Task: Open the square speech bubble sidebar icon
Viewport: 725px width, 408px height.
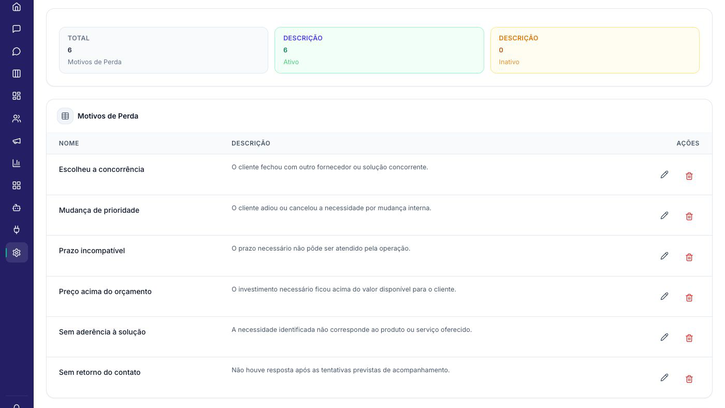Action: (x=17, y=29)
